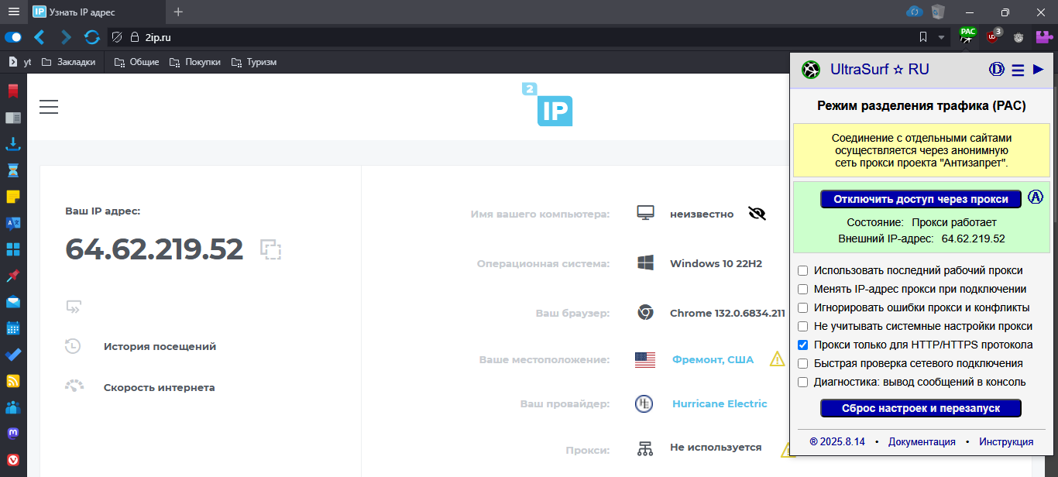Viewport: 1058px width, 477px height.
Task: Open the Vivaldi web panel icon
Action: (13, 460)
